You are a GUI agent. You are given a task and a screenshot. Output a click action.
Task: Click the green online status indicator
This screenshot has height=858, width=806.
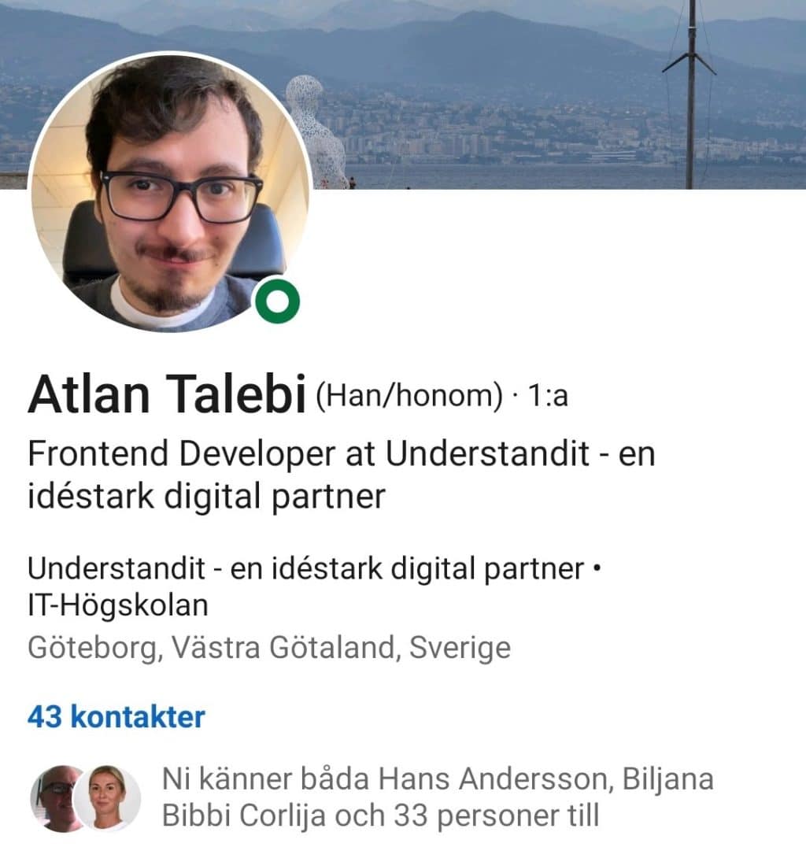tap(277, 301)
